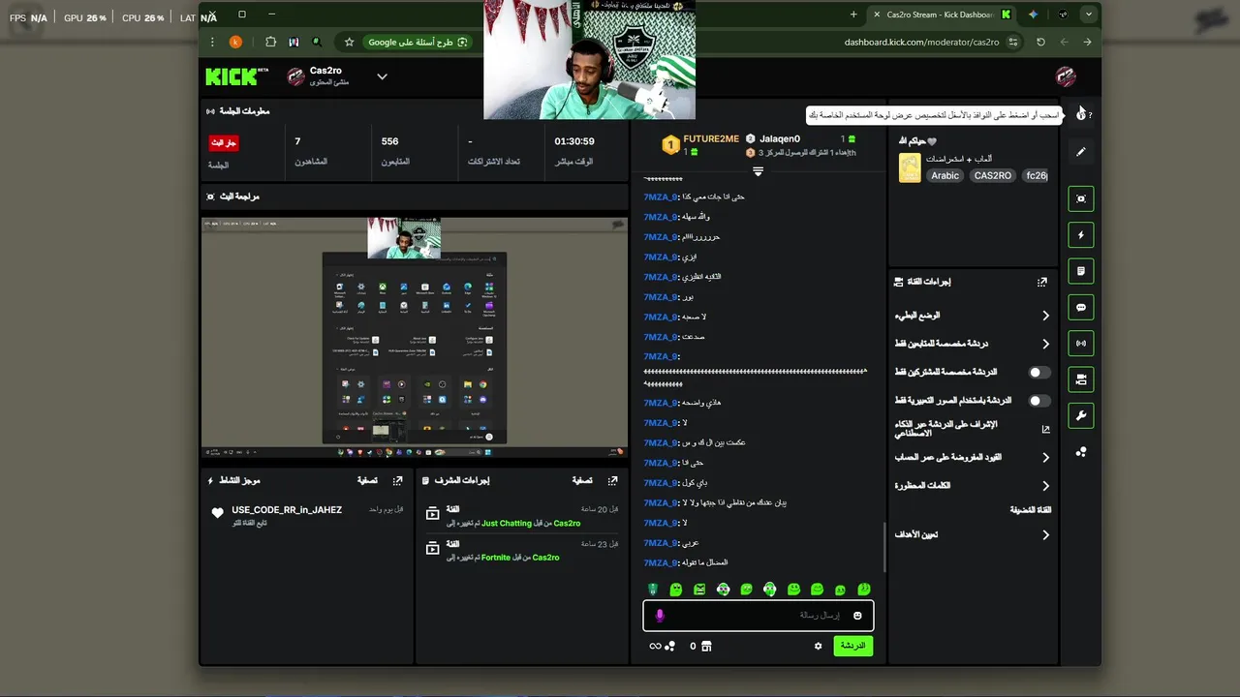Click the game category thumbnail in stream info
Image resolution: width=1240 pixels, height=697 pixels.
tap(910, 167)
